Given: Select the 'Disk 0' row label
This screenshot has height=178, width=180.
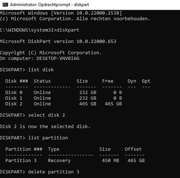Looking at the screenshot, I should pyautogui.click(x=14, y=93).
